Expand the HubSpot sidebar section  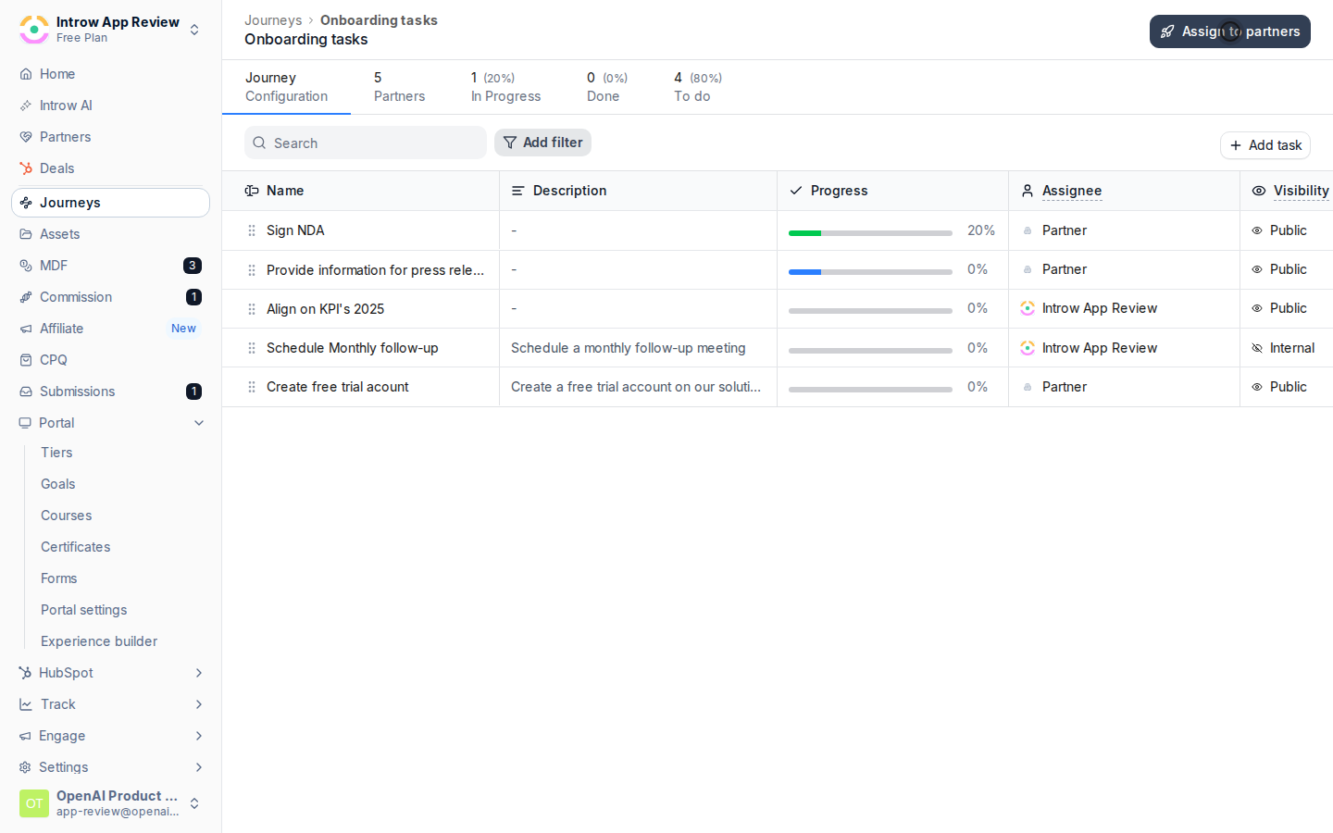coord(199,673)
